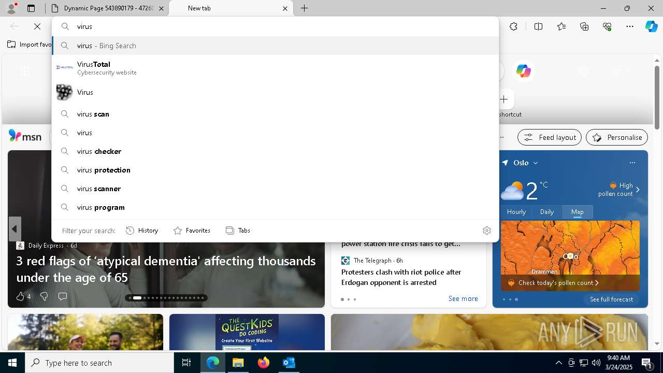The width and height of the screenshot is (663, 373).
Task: Open the browser profile icon
Action: tap(11, 8)
